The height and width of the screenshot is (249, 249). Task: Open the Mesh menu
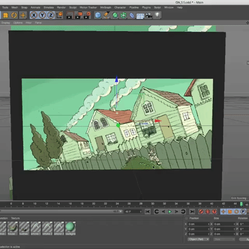click(15, 7)
